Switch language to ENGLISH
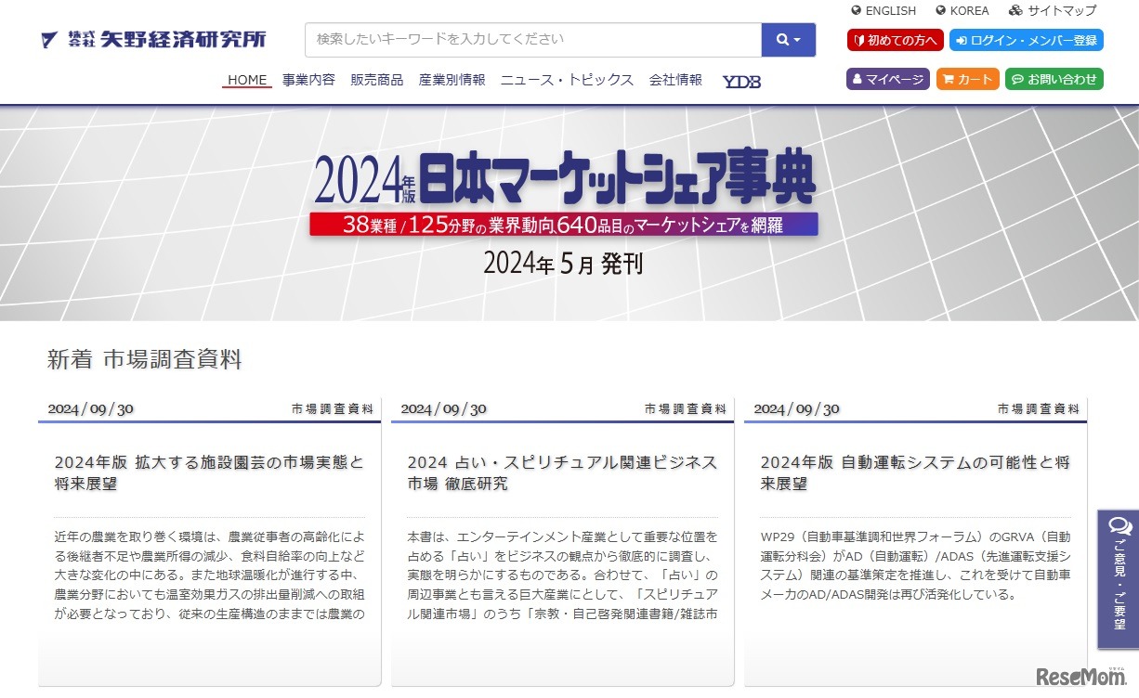 tap(884, 11)
